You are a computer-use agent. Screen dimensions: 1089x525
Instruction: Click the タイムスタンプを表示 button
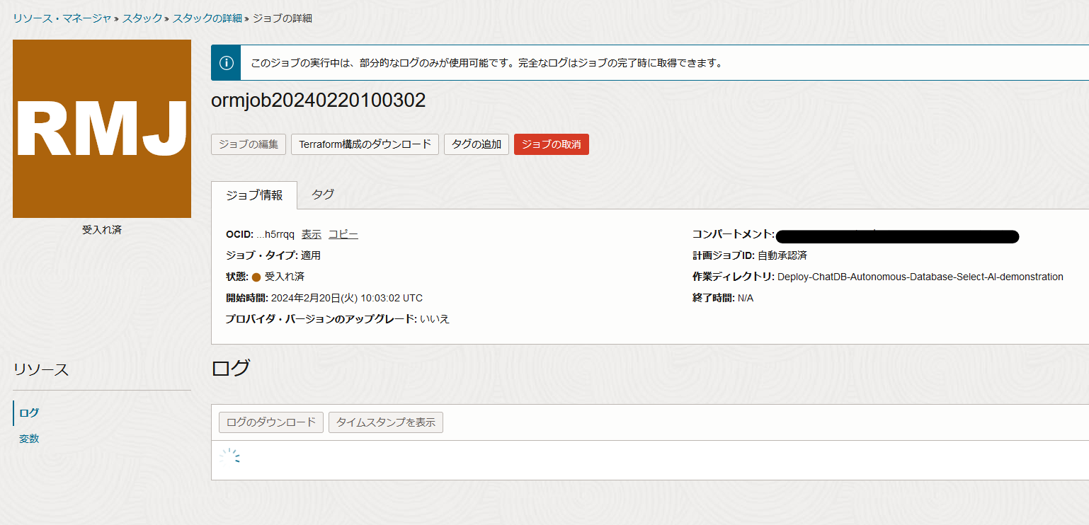pyautogui.click(x=386, y=422)
